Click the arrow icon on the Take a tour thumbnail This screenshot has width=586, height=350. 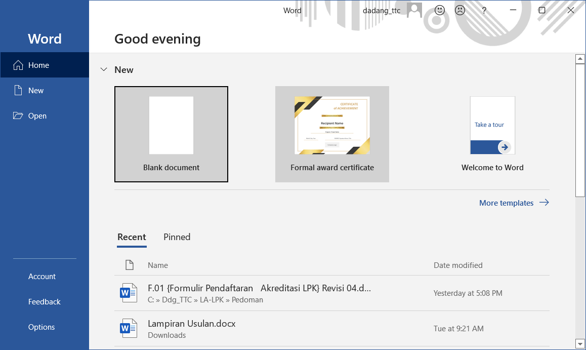504,147
